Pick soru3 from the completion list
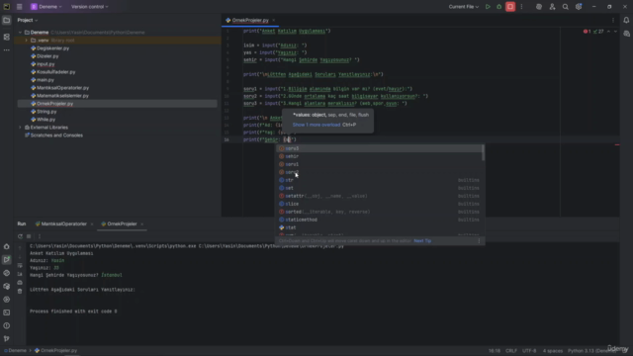Screen dimensions: 633x356 (x=379, y=148)
